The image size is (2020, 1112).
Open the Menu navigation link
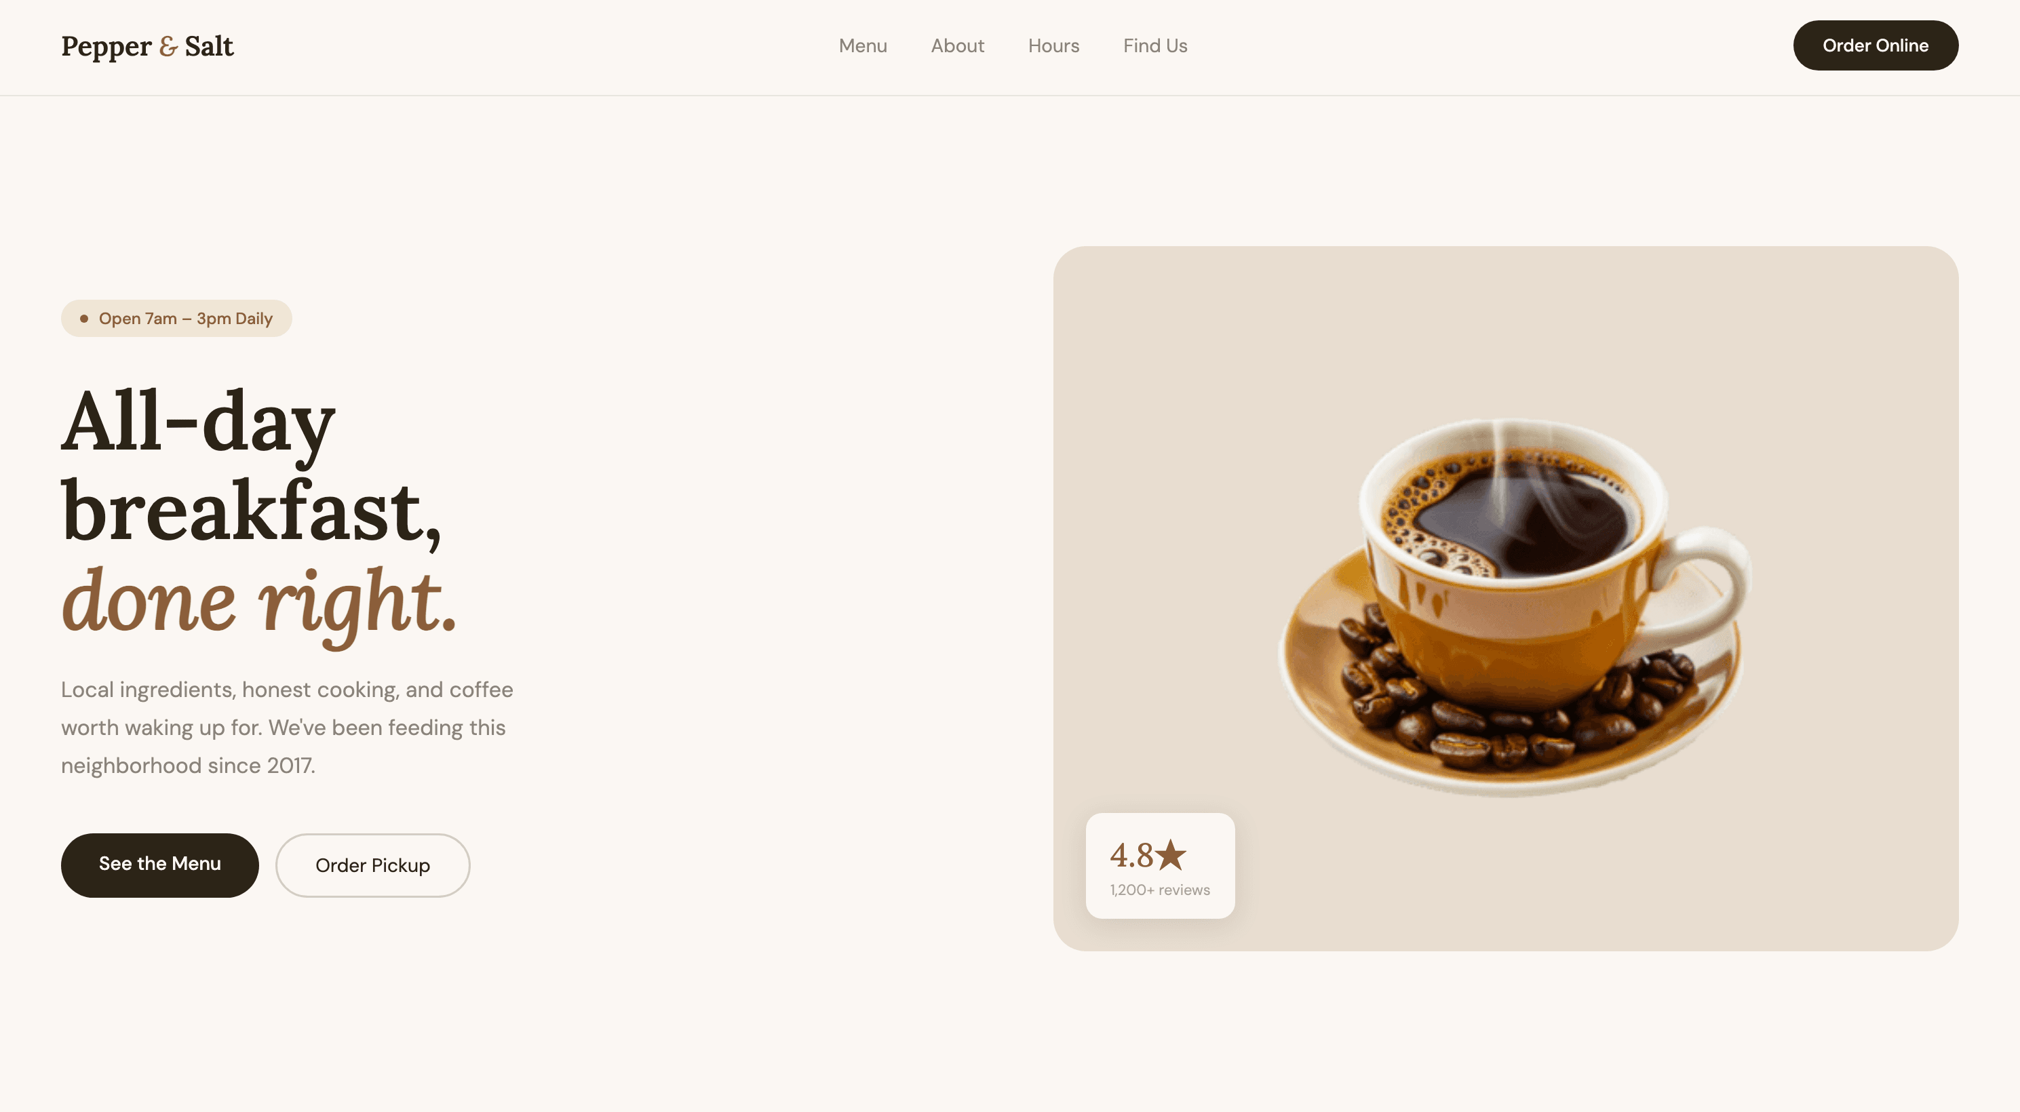863,45
